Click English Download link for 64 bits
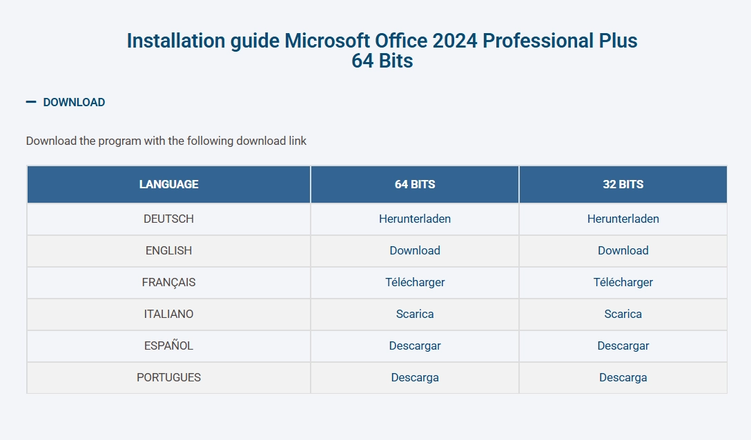The image size is (751, 440). coord(415,250)
